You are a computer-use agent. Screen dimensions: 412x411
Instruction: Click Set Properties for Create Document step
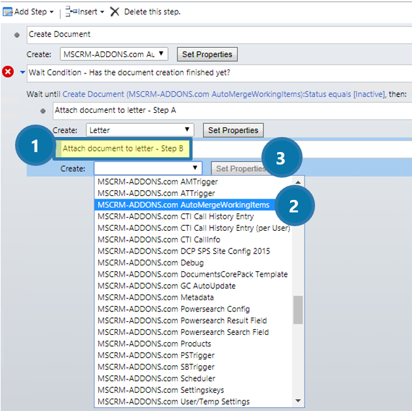[x=207, y=54]
